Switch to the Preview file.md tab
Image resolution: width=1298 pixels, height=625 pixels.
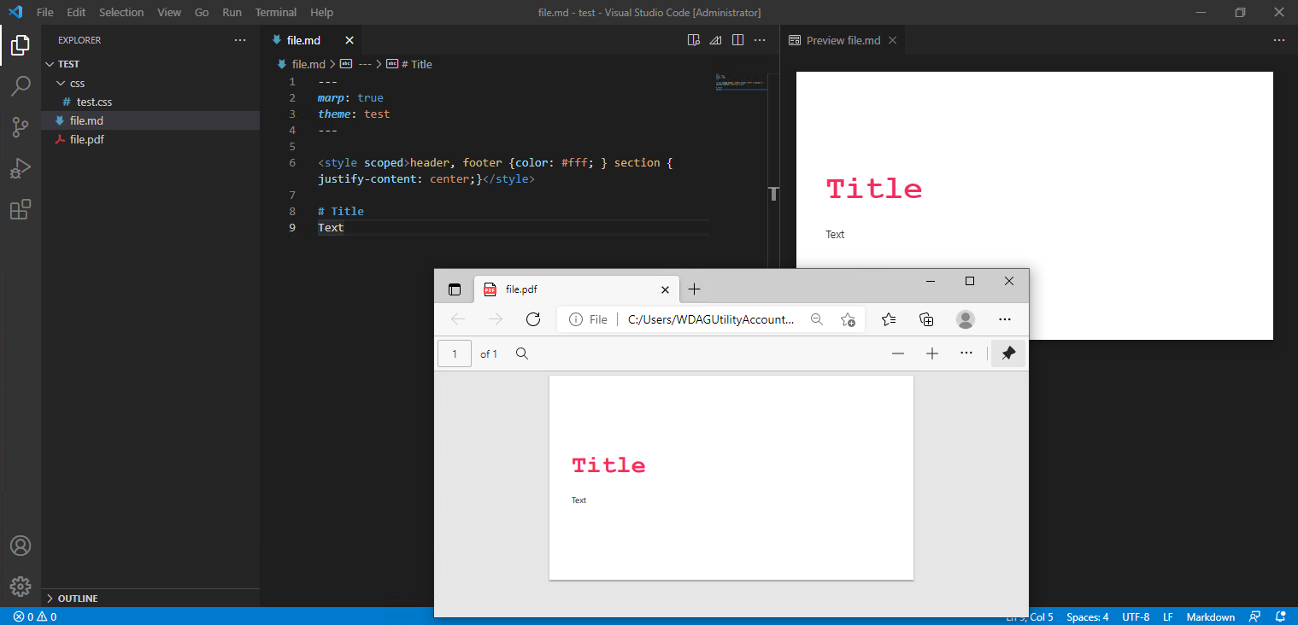[843, 39]
